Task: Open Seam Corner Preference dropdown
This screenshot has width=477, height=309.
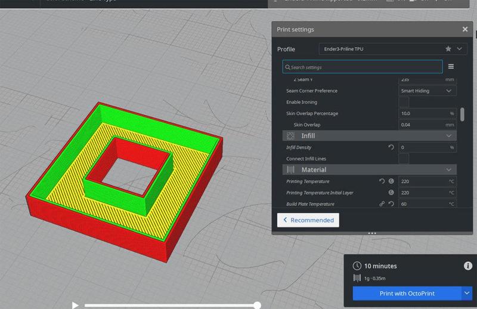Action: tap(427, 91)
